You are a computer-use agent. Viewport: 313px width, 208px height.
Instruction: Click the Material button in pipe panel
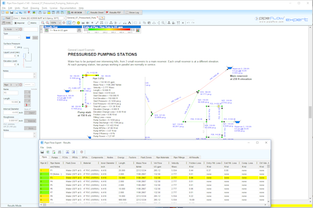(30, 121)
